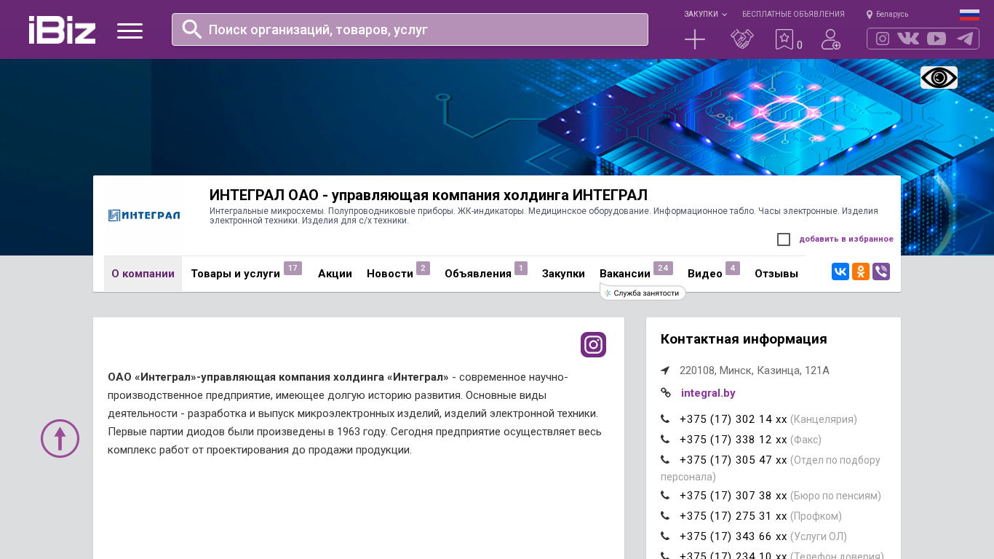Focus the organization search field
Image resolution: width=994 pixels, height=559 pixels.
(410, 29)
